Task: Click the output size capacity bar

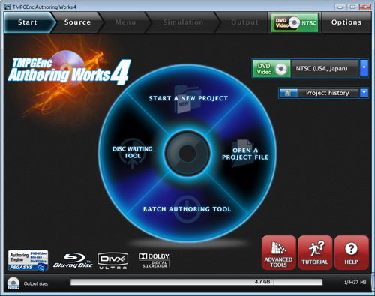Action: (196, 282)
